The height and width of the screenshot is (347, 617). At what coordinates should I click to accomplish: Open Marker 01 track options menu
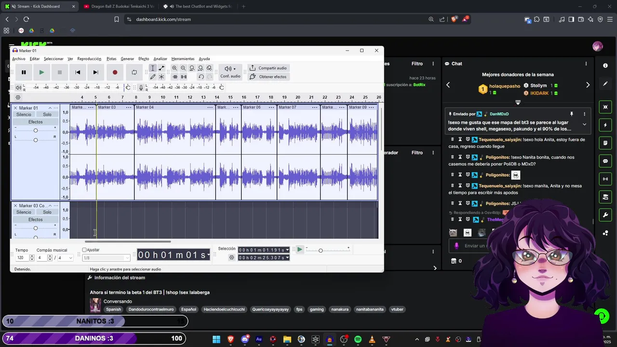coord(56,108)
